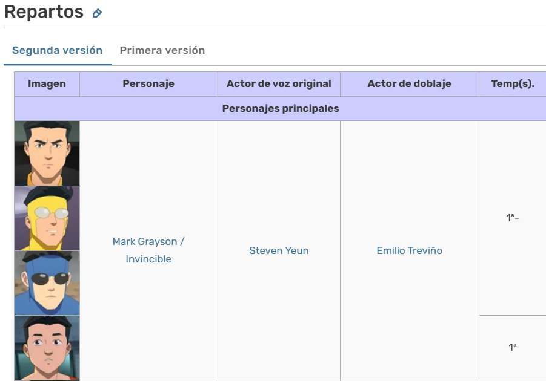Switch to the Segunda versión tab
Image resolution: width=546 pixels, height=381 pixels.
58,50
